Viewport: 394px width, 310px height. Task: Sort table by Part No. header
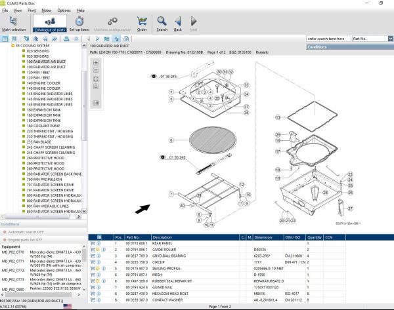pyautogui.click(x=138, y=237)
